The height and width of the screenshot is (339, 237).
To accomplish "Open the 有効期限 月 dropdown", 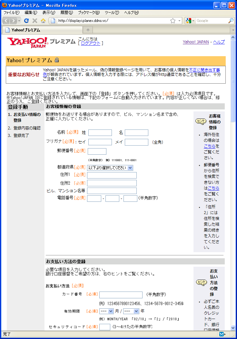I will coord(106,311).
